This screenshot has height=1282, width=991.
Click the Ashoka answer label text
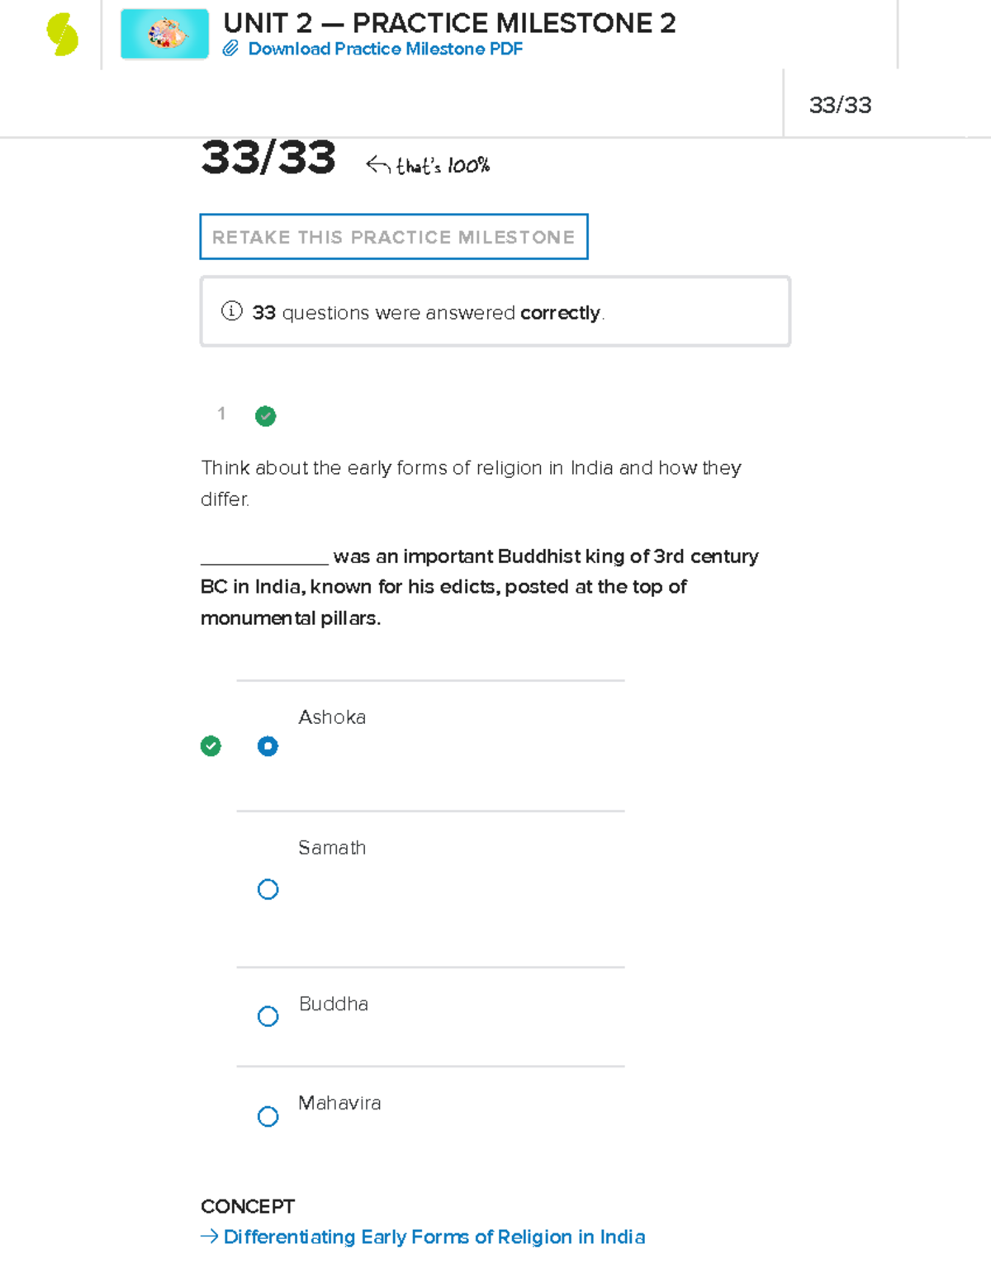click(x=332, y=717)
